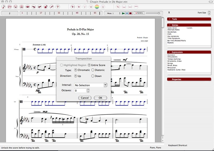Select Keyboard, Guitar, Harp entry
Viewport: 214px width, 151px height.
coord(176,70)
